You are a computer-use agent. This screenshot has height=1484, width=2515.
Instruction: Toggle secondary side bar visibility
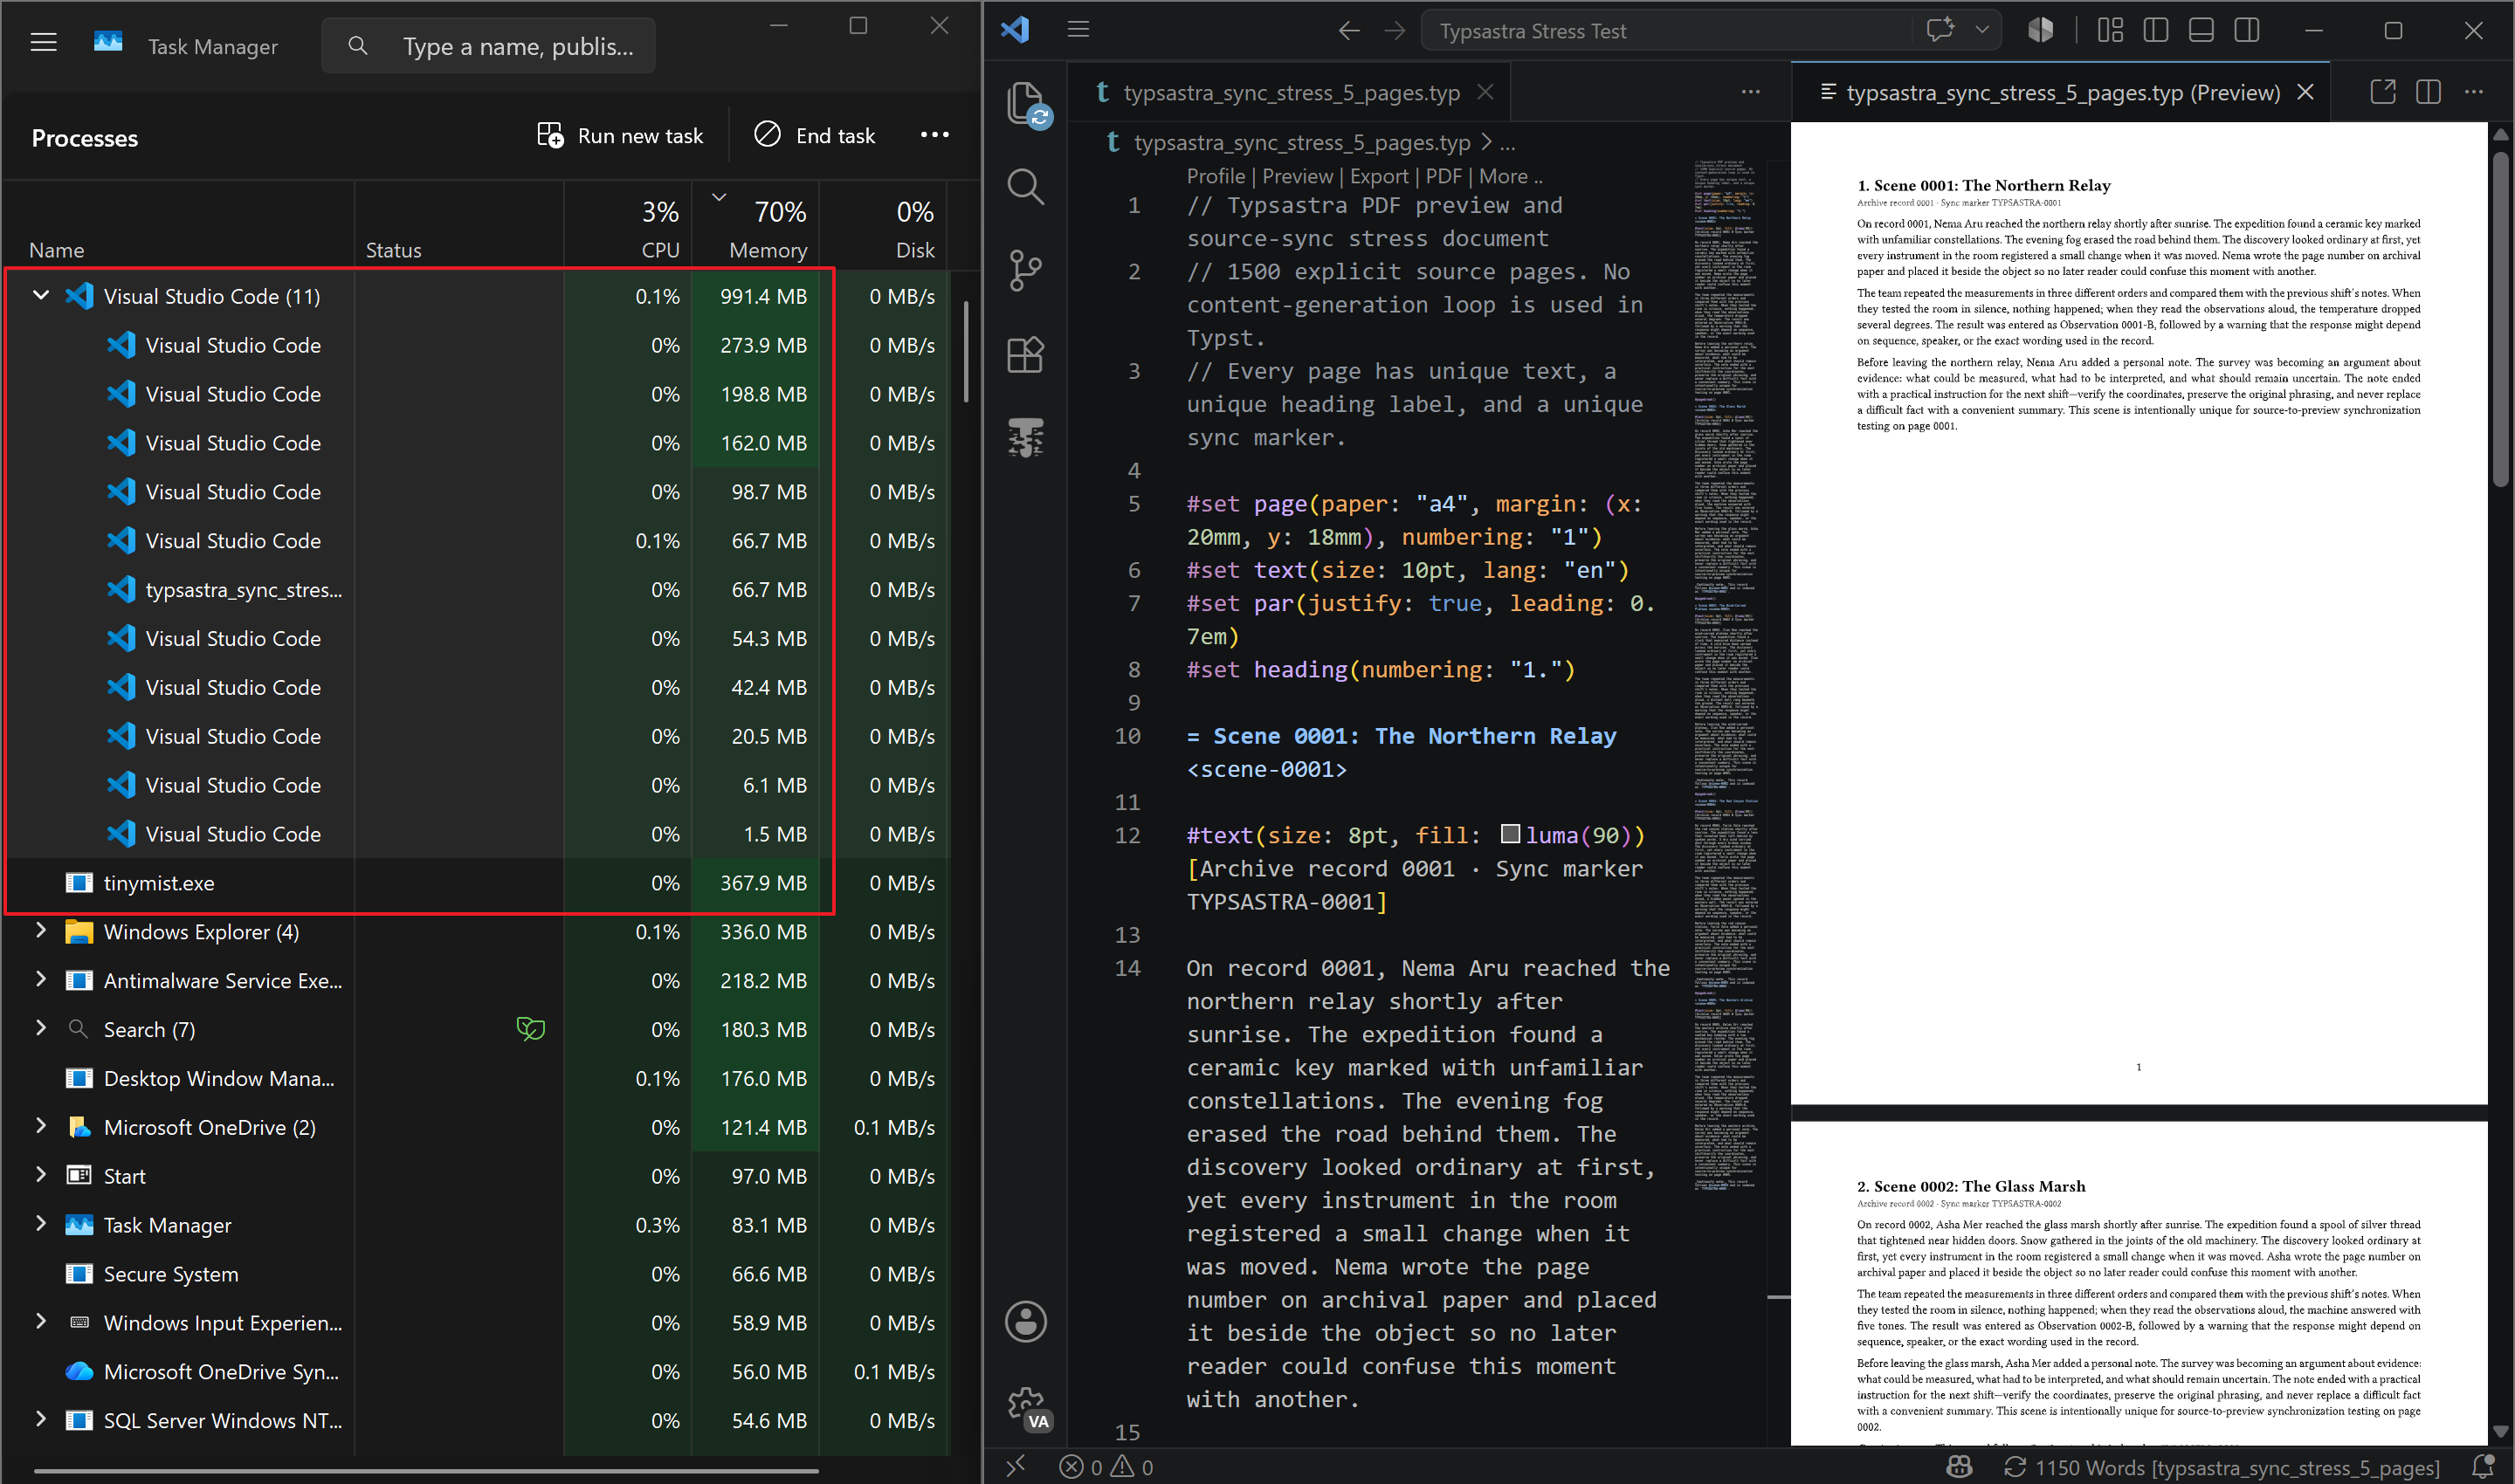click(2247, 30)
